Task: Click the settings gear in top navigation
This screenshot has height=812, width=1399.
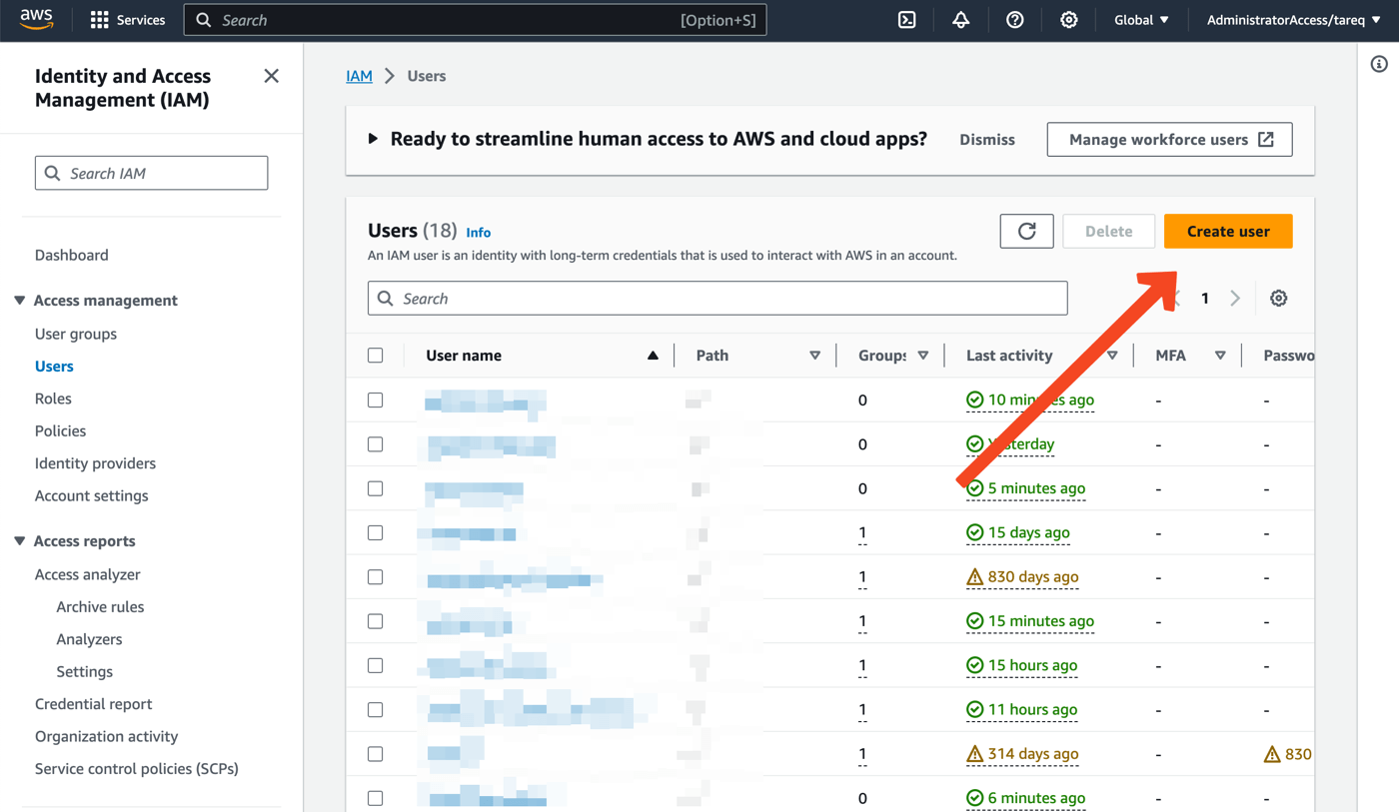Action: coord(1068,20)
